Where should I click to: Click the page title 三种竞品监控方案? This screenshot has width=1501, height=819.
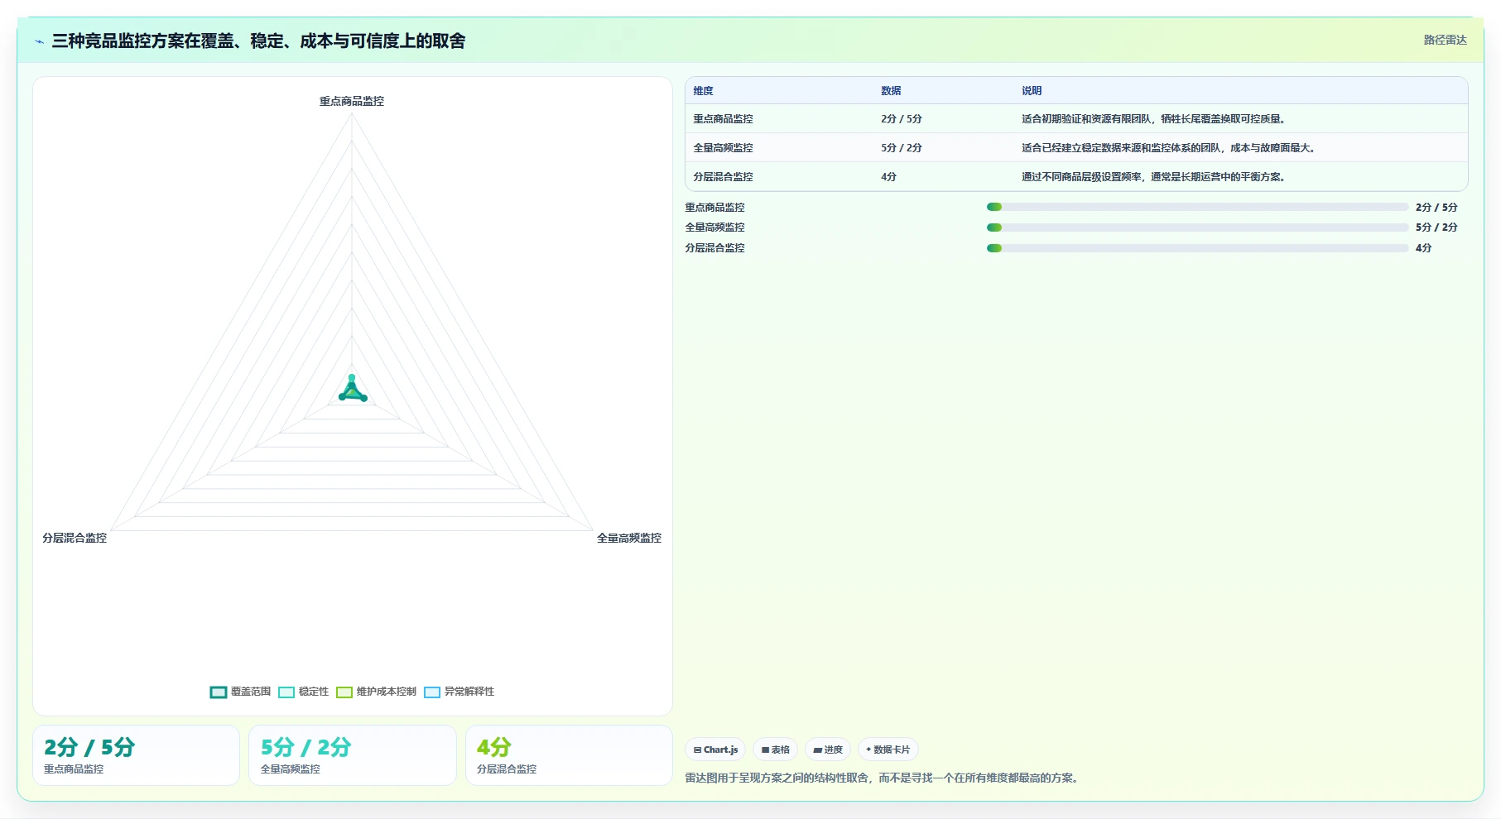[x=258, y=41]
